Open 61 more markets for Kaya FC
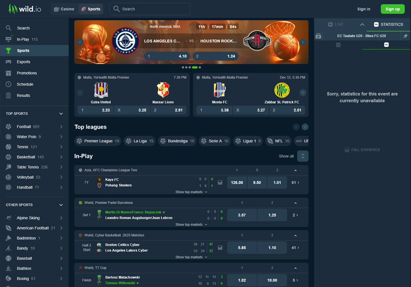 (296, 182)
